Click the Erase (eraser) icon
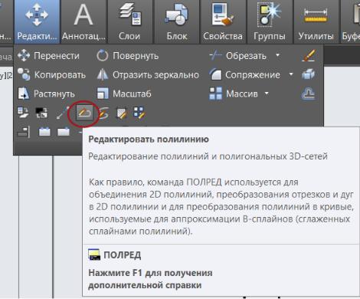360x299 pixels. [309, 55]
